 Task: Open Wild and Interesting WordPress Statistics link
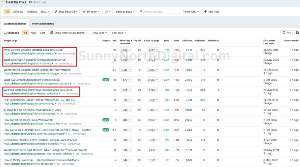tap(38, 90)
